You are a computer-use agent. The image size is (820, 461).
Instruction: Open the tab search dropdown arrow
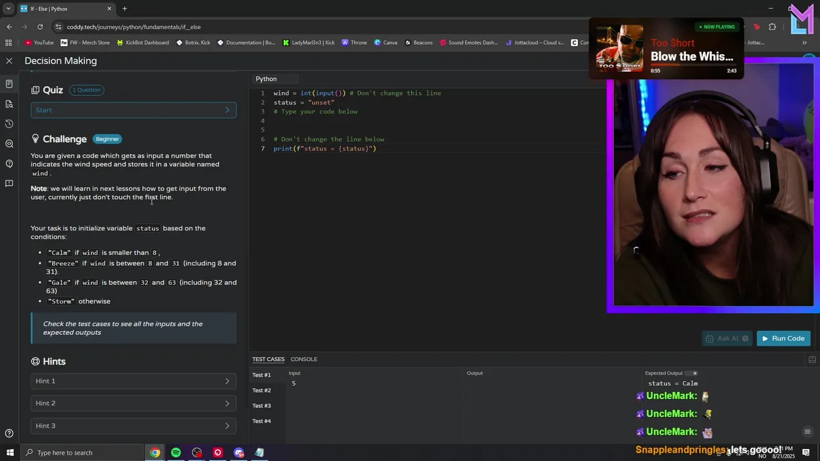[x=8, y=9]
